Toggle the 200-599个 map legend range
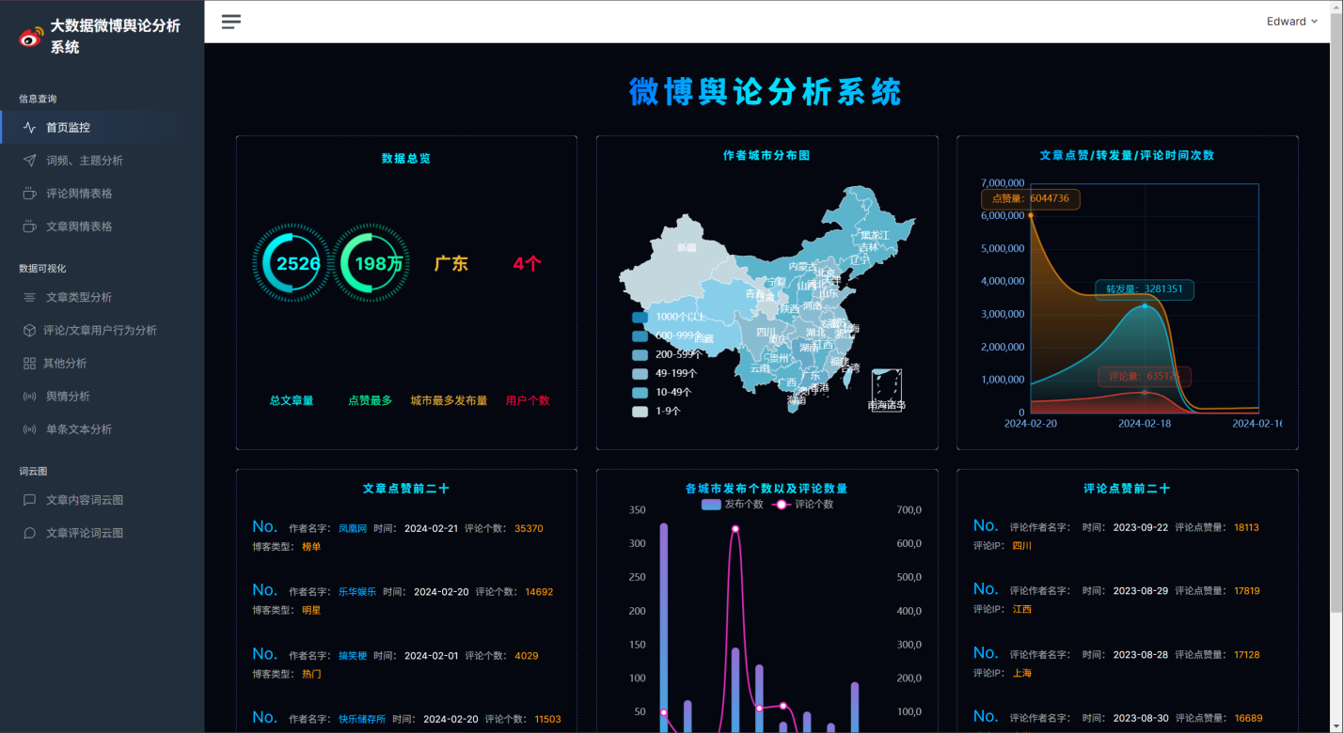This screenshot has height=733, width=1343. [665, 354]
